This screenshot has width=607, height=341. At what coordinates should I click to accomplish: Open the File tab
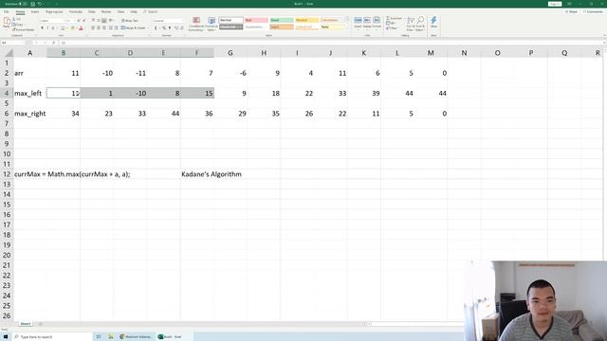tap(7, 12)
